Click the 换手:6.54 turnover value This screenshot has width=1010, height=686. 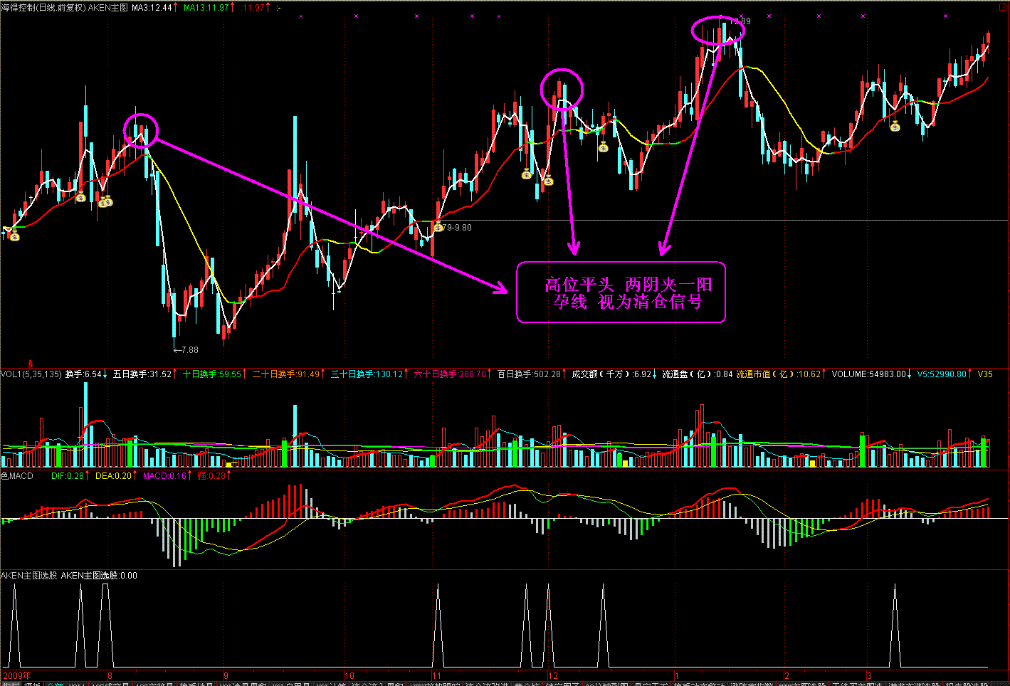pos(84,374)
